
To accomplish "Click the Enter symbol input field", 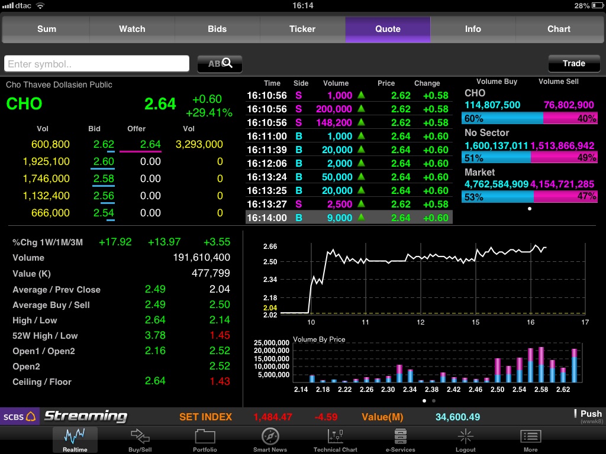I will tap(96, 64).
